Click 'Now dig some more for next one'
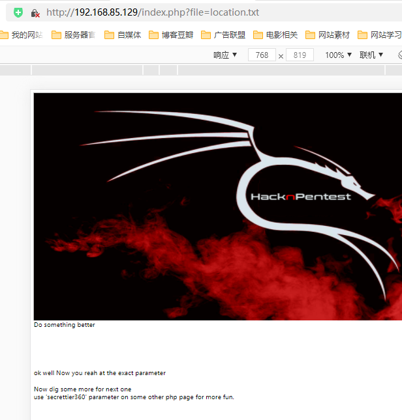 point(83,389)
